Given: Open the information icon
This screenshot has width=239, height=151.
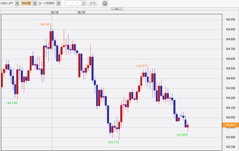Looking at the screenshot, I should (x=105, y=3).
